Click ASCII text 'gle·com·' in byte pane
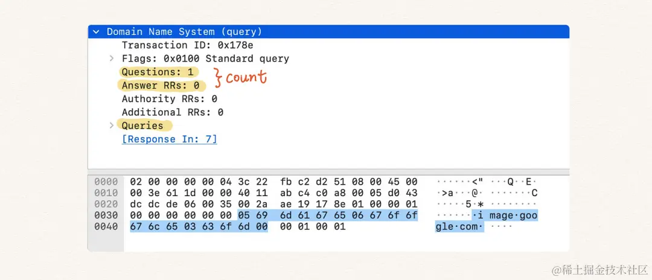 (x=459, y=227)
